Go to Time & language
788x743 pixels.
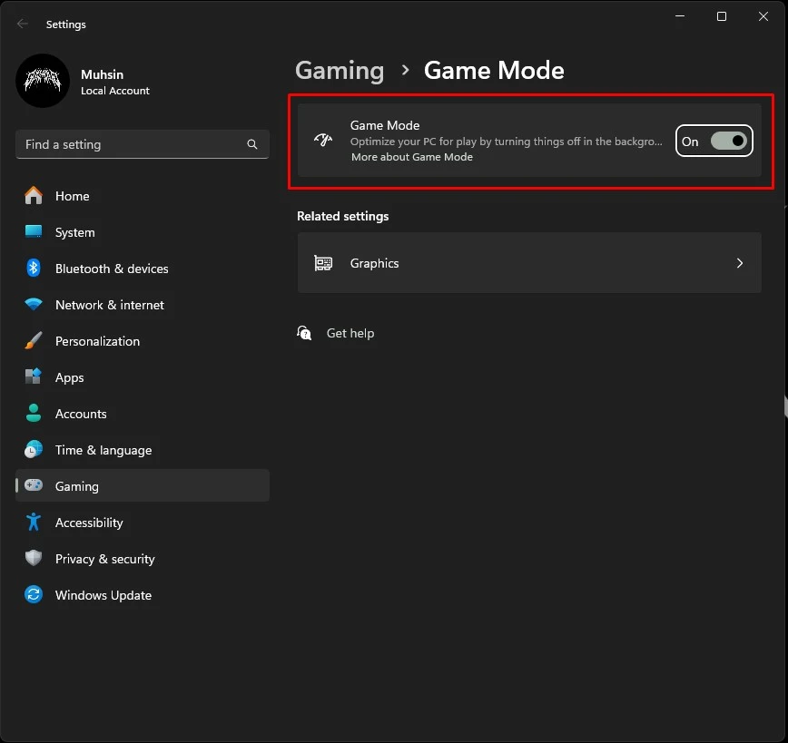[x=143, y=450]
